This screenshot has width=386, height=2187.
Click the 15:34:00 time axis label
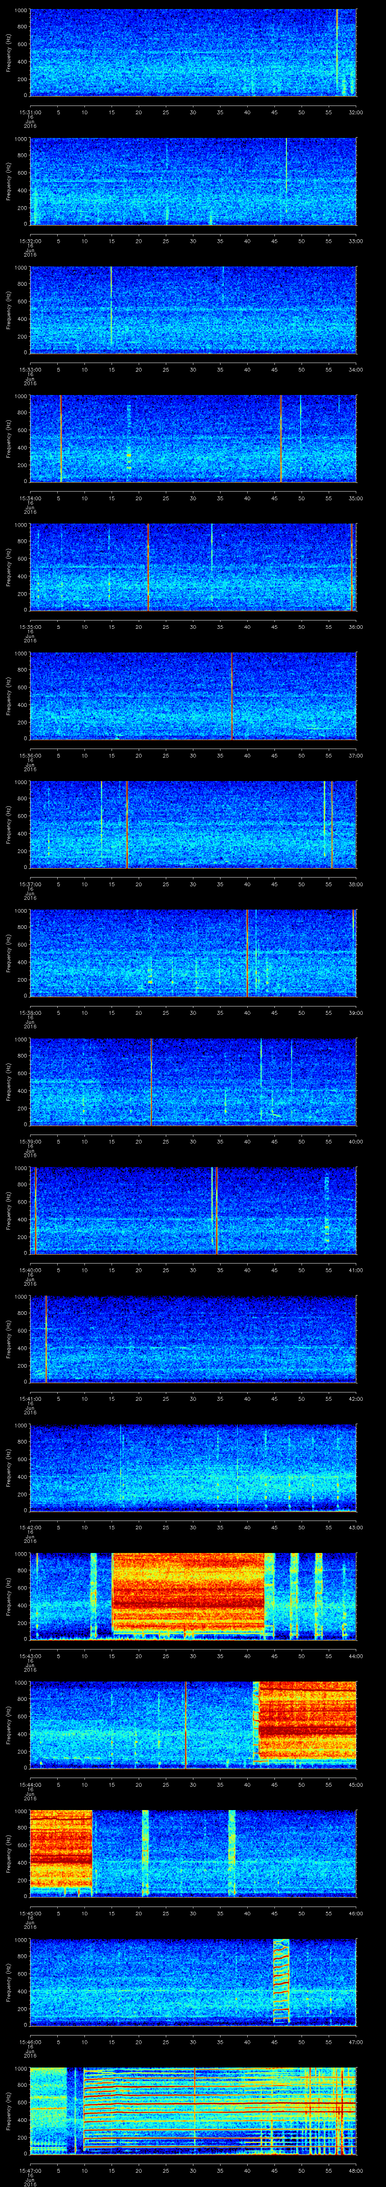click(30, 498)
